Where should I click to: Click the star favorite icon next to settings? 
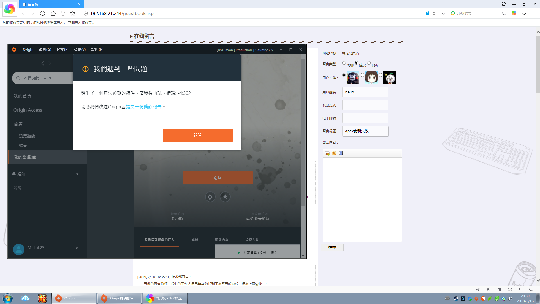click(x=225, y=197)
